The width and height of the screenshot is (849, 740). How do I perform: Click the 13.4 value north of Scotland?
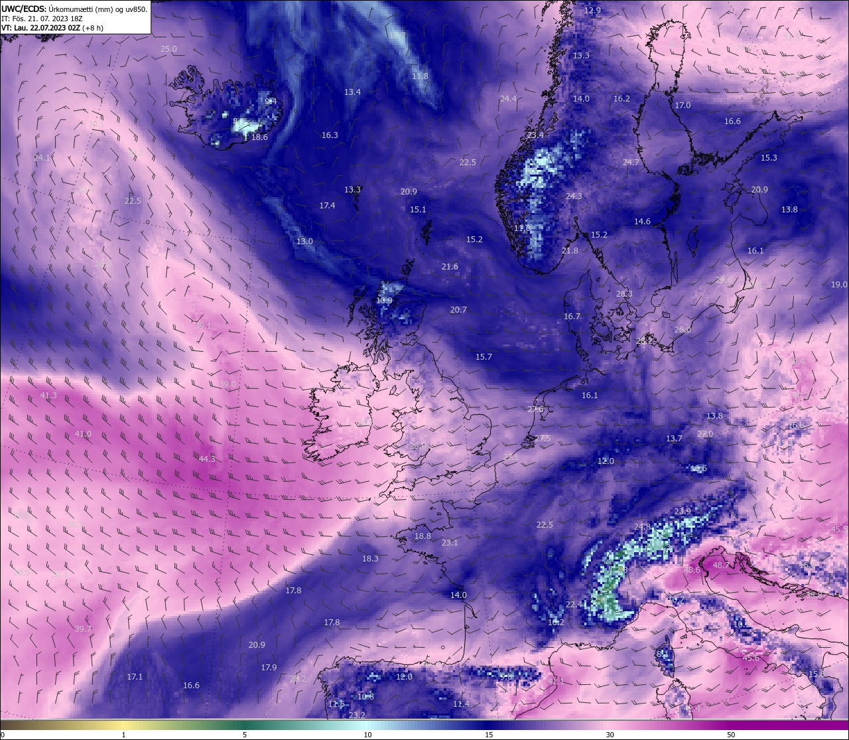[x=352, y=92]
